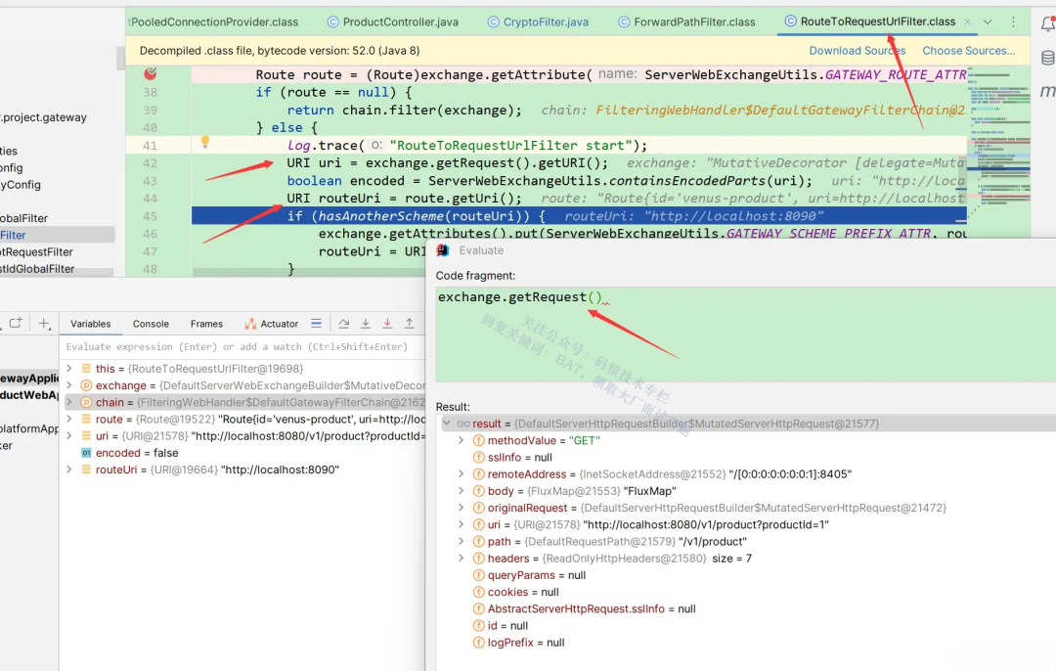This screenshot has width=1056, height=671.
Task: Click the intention bulb on line 41
Action: [205, 144]
